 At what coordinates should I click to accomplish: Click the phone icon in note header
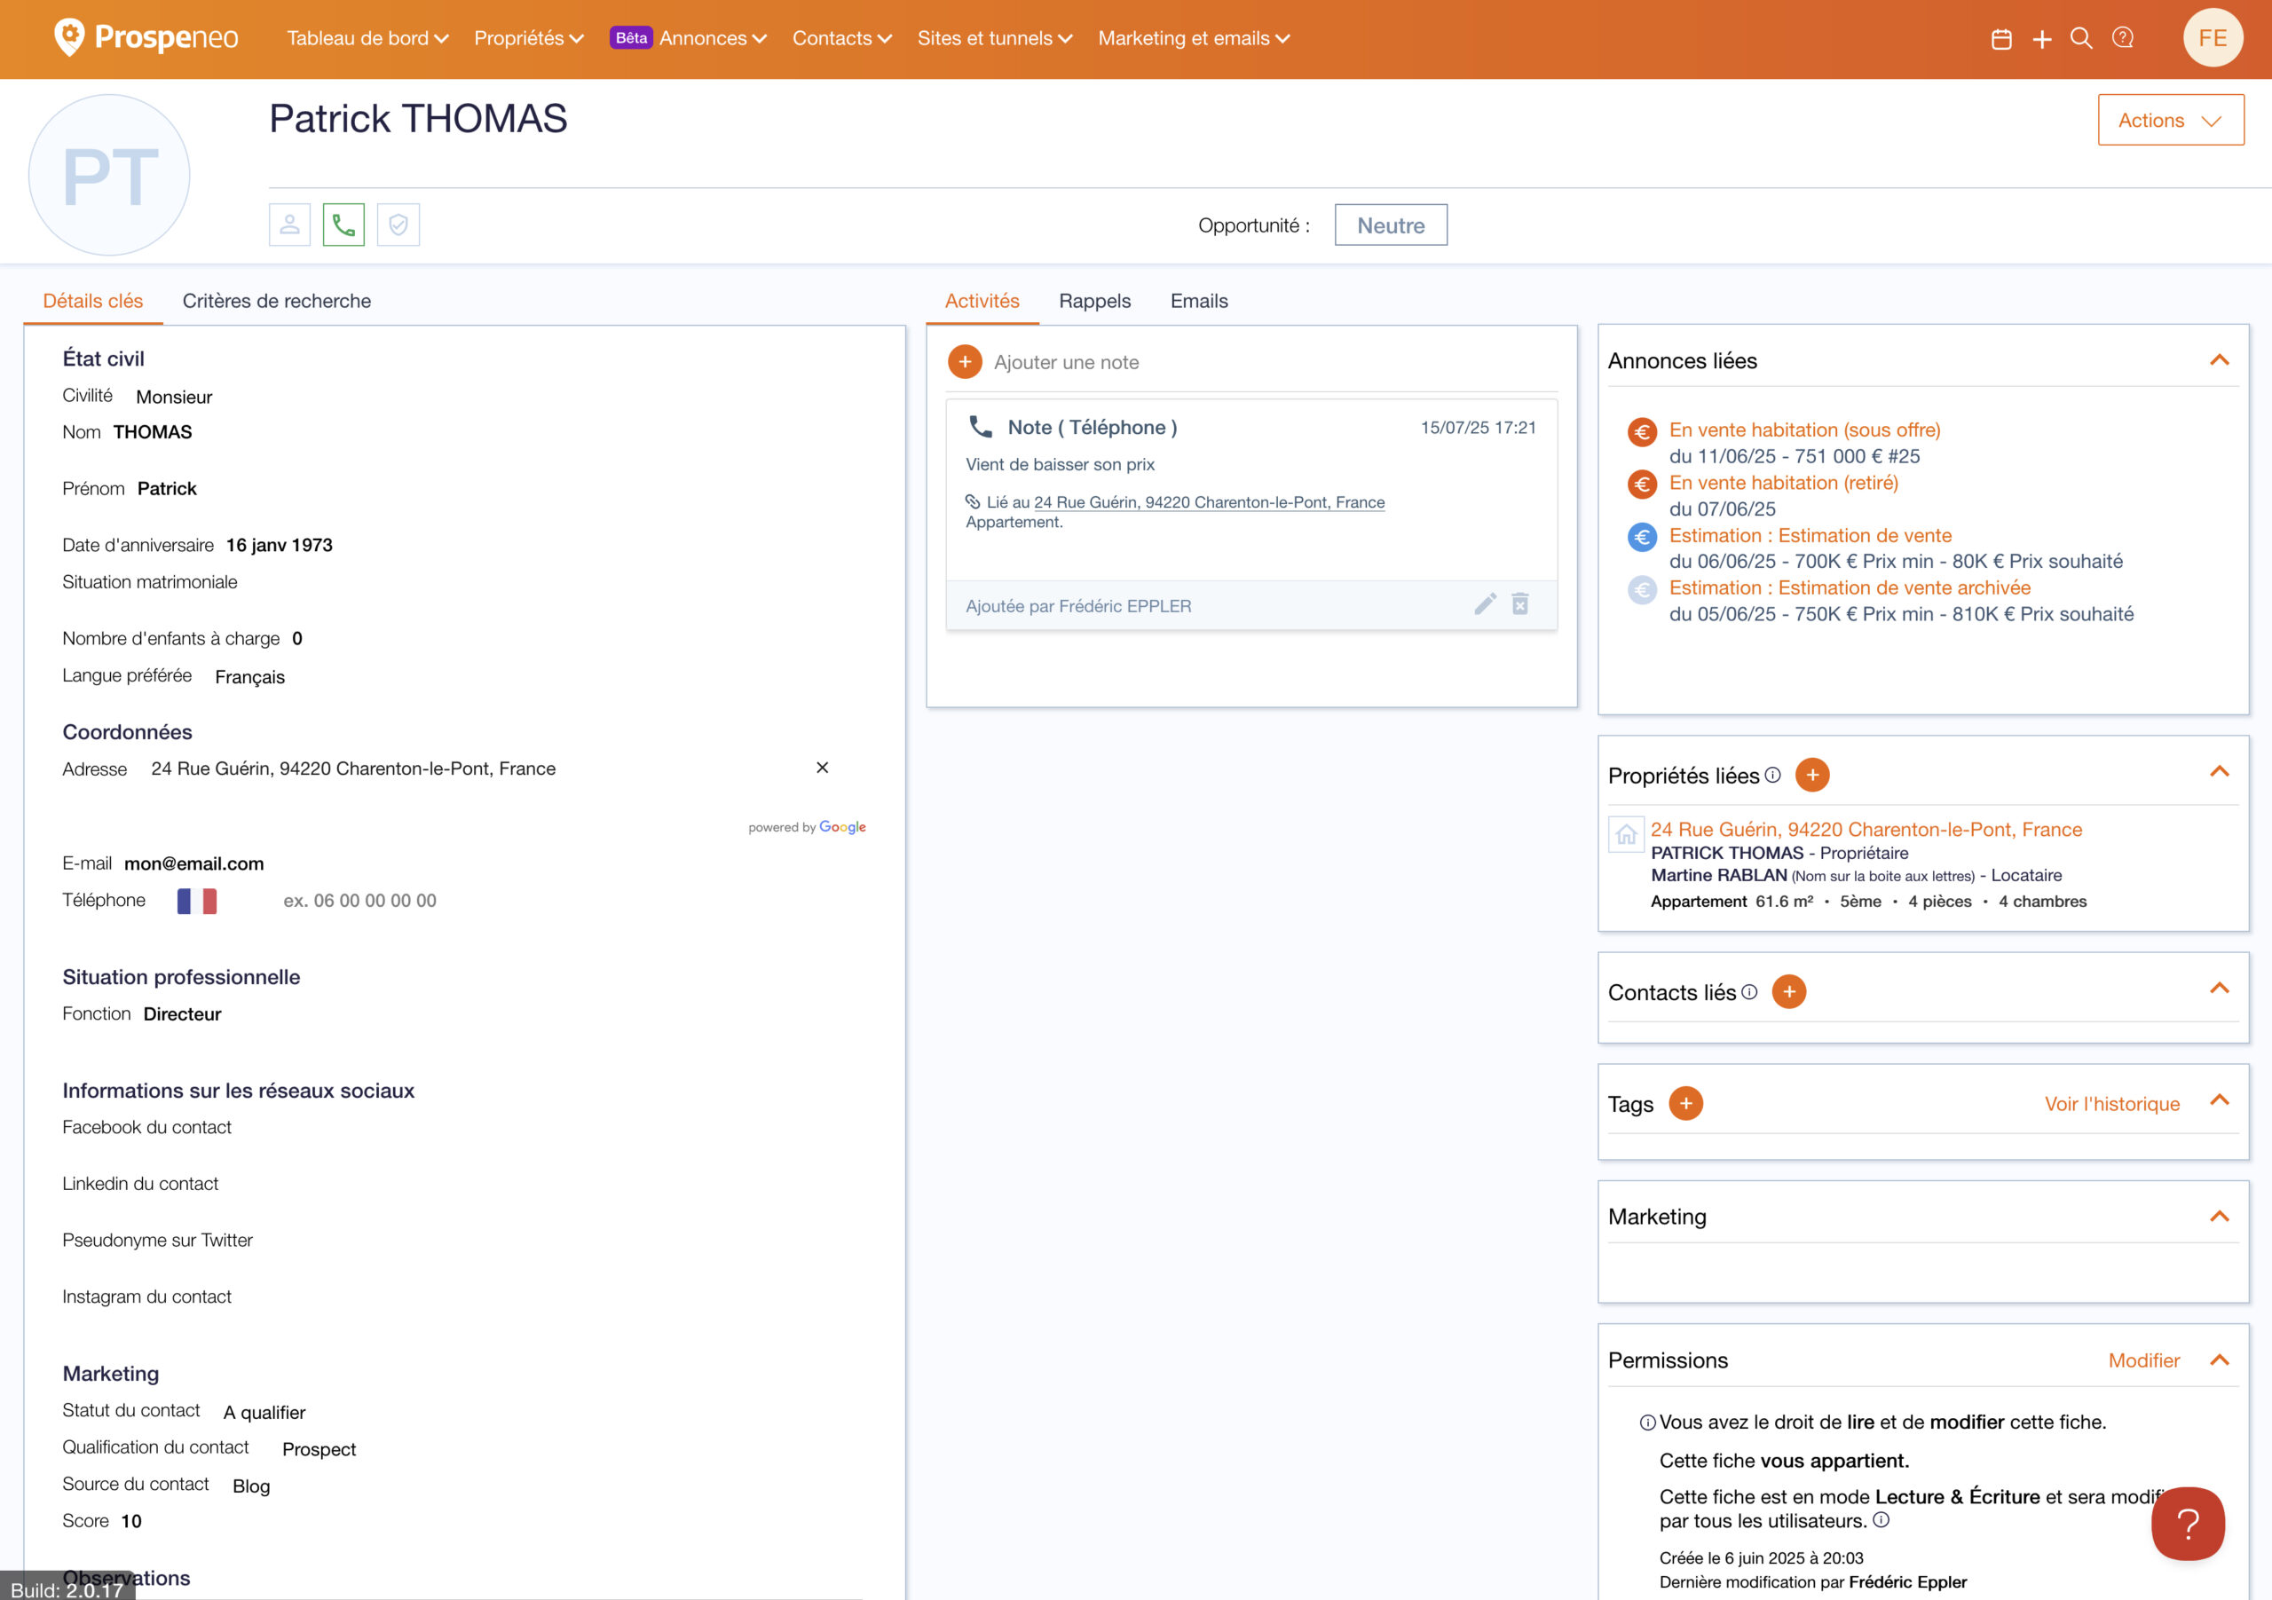(x=981, y=427)
